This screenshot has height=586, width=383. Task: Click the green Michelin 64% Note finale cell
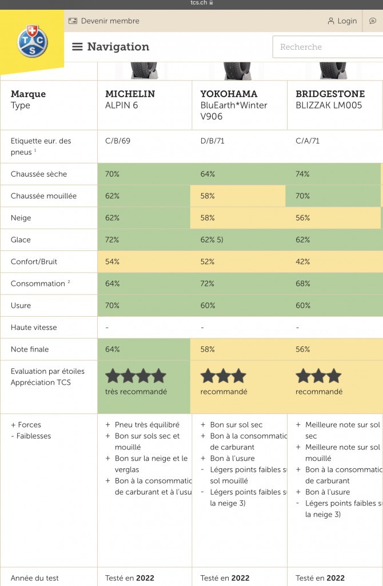click(x=144, y=349)
